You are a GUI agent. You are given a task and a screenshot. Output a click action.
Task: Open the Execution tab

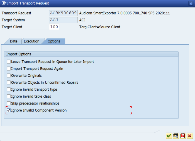pyautogui.click(x=31, y=41)
